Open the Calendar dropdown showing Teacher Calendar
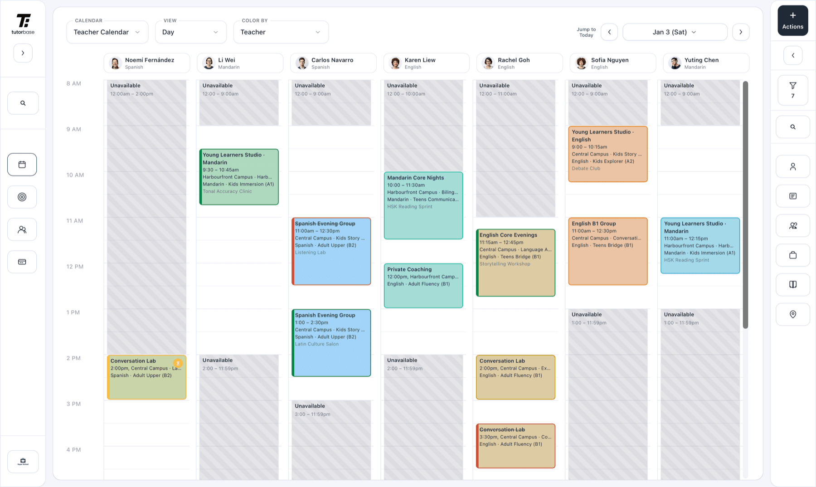Viewport: 816px width, 487px height. point(107,32)
